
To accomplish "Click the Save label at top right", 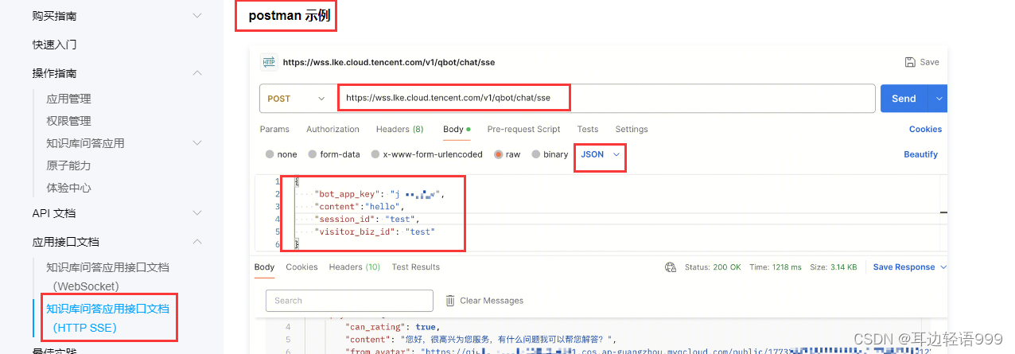I will click(929, 62).
